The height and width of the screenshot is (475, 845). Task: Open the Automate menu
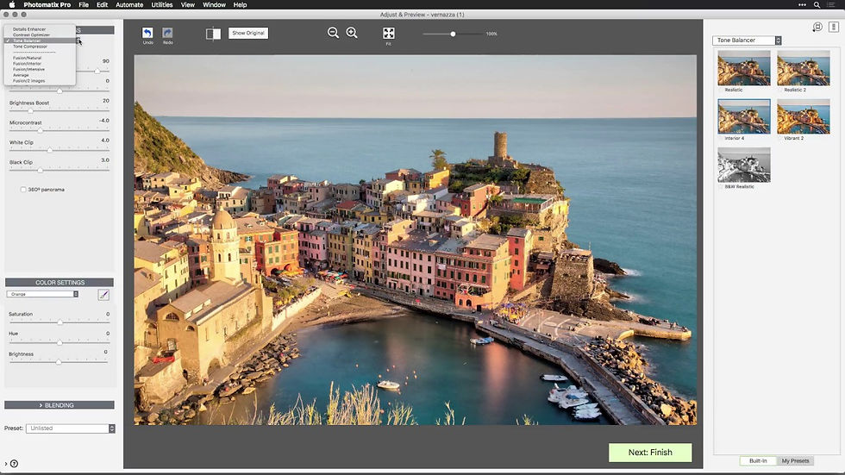129,4
